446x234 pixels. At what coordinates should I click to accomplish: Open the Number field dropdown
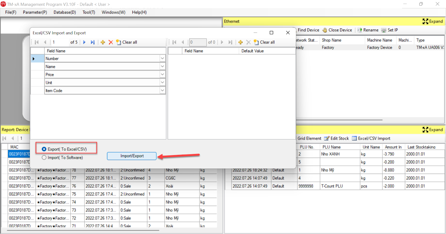(x=162, y=58)
